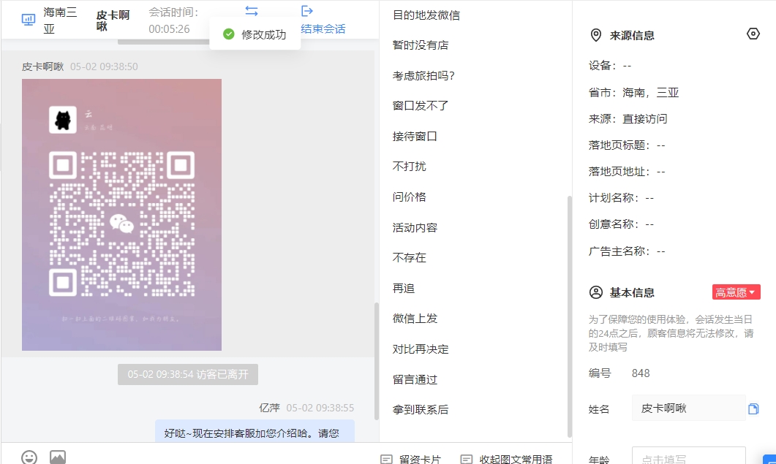Select quick phrase 目的地发微信
This screenshot has width=776, height=464.
pos(426,15)
